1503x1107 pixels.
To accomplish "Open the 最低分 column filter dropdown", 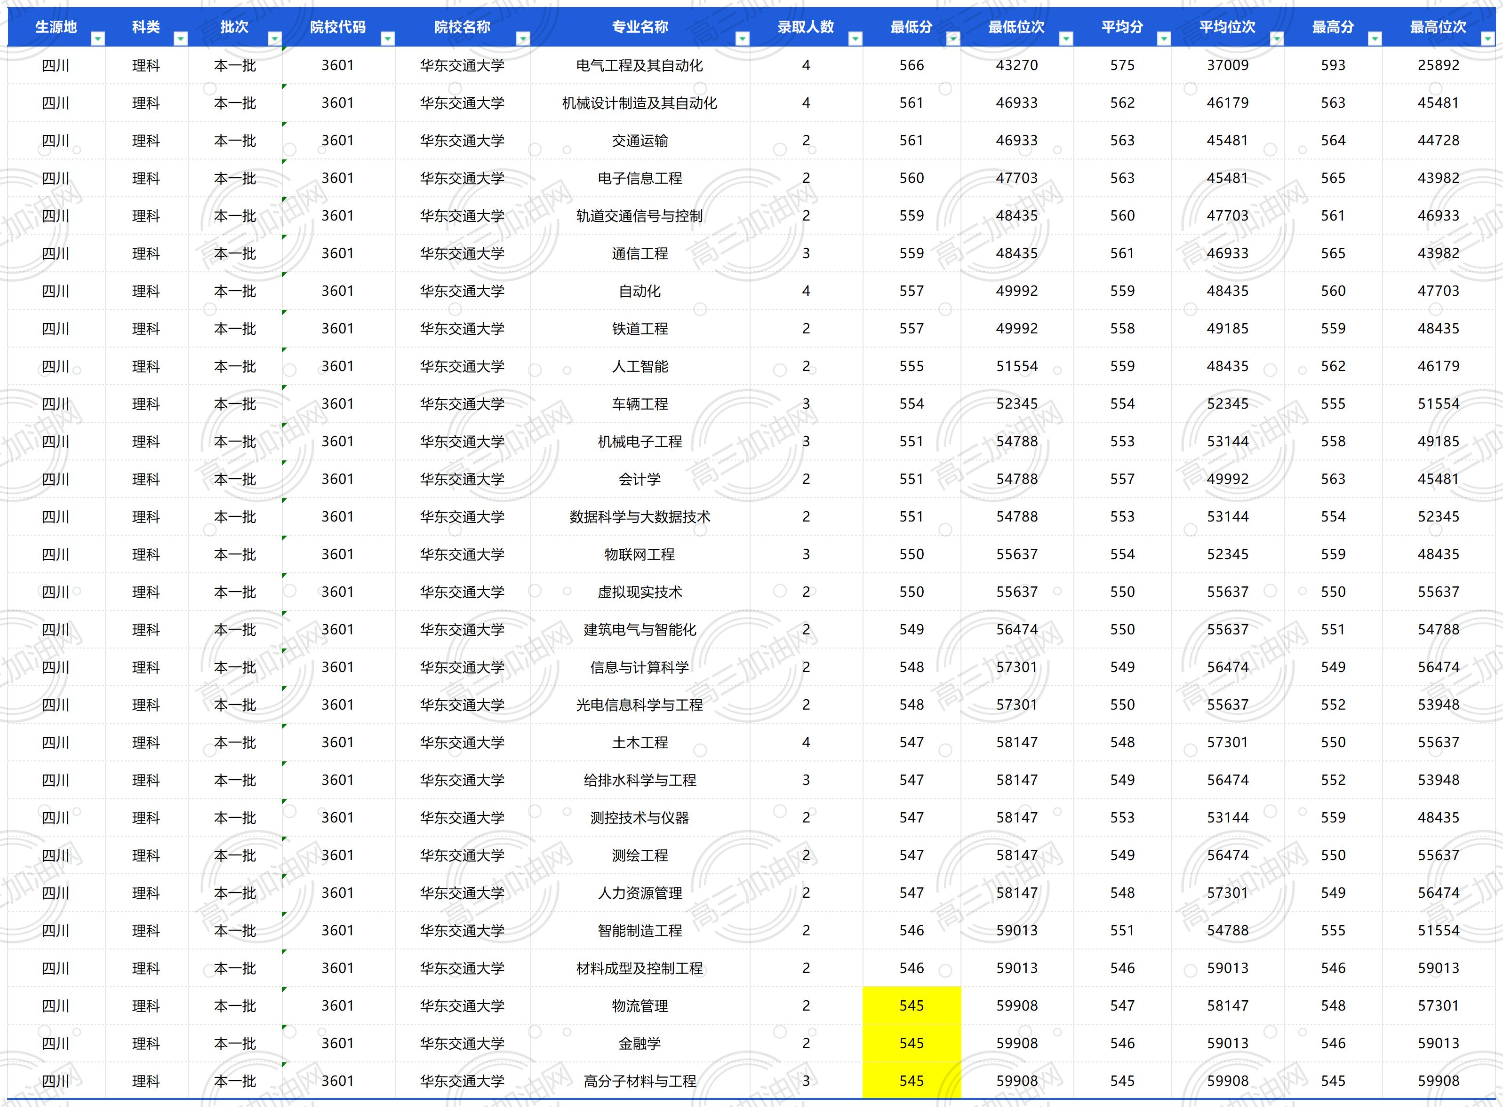I will click(952, 39).
